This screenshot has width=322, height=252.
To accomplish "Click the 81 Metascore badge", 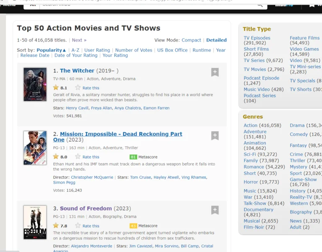I will point(133,157).
